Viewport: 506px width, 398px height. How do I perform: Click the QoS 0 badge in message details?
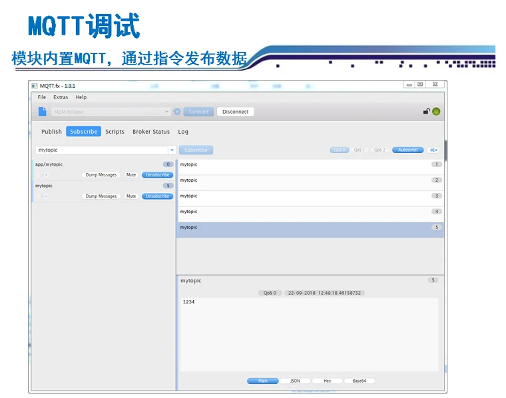(x=270, y=293)
